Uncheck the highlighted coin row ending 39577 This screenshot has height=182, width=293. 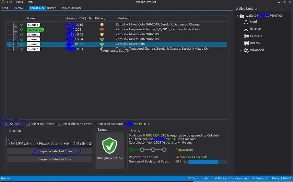(x=15, y=44)
